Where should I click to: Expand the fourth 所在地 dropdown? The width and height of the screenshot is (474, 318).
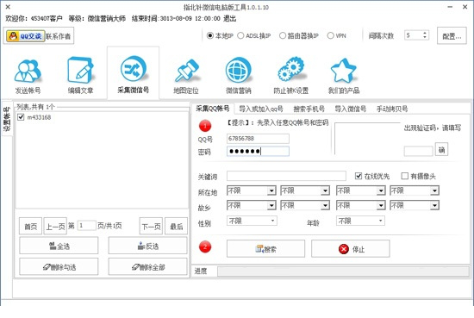pos(434,190)
